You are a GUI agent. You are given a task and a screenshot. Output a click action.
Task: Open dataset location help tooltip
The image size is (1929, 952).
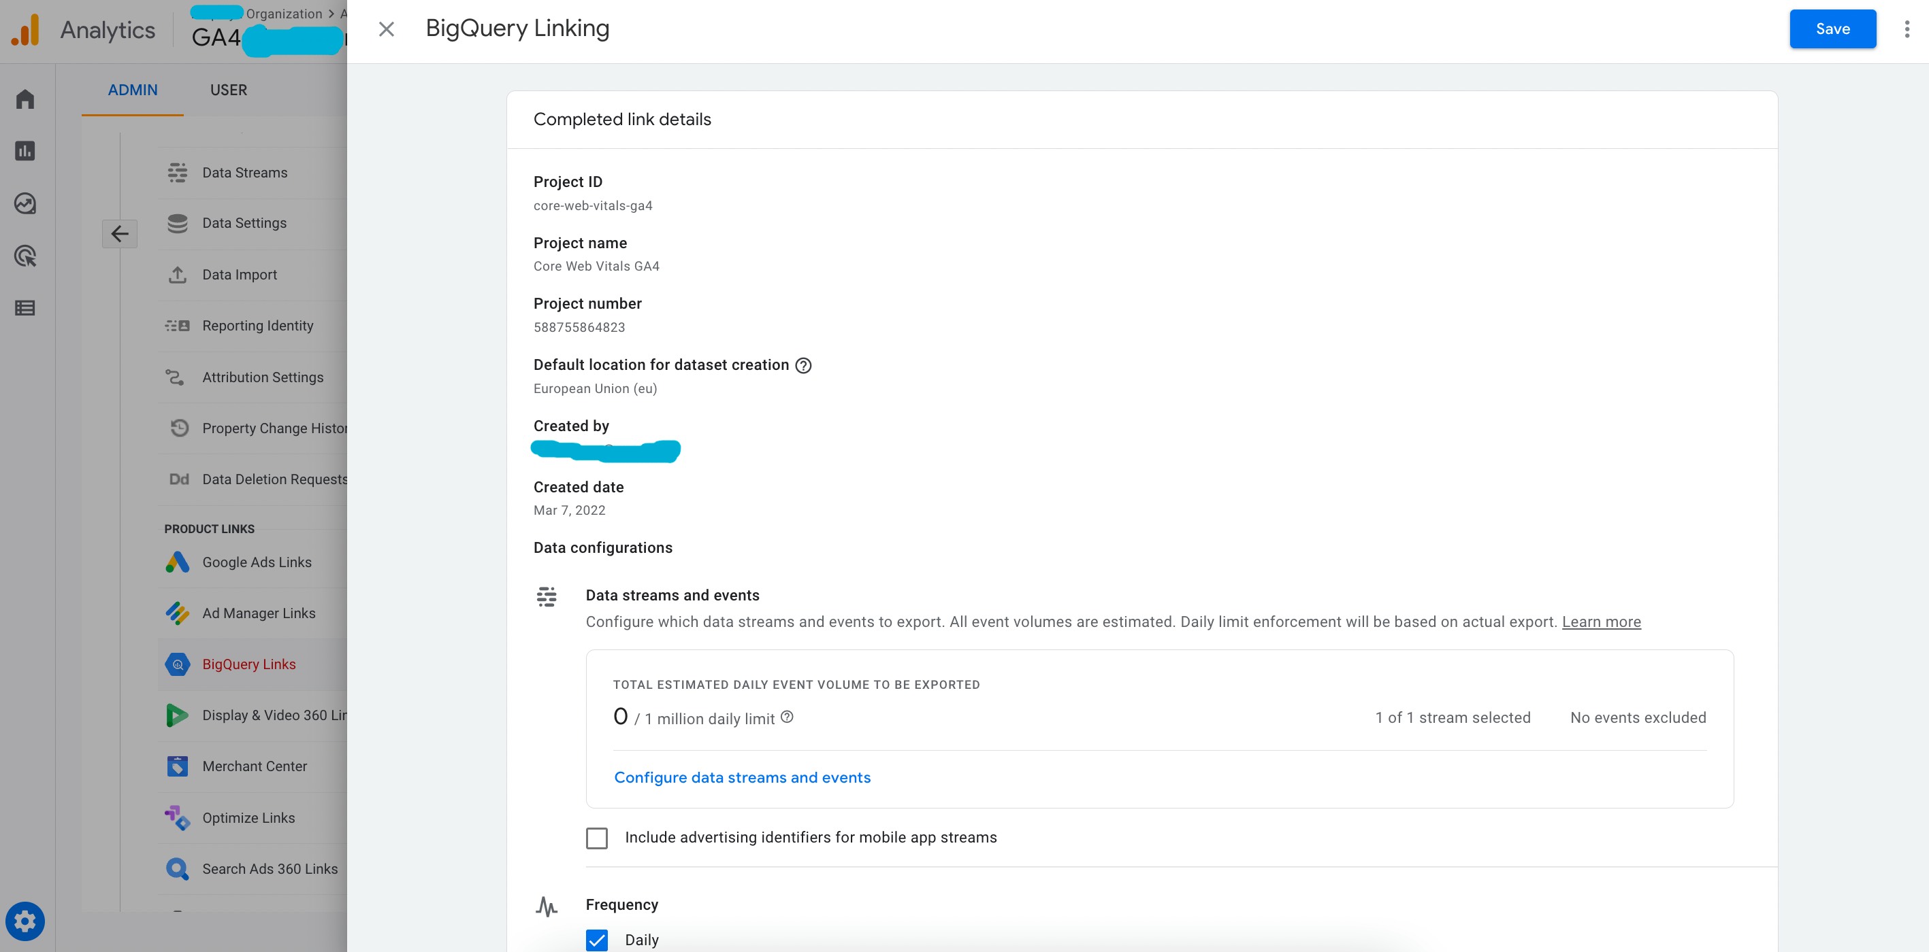click(803, 366)
